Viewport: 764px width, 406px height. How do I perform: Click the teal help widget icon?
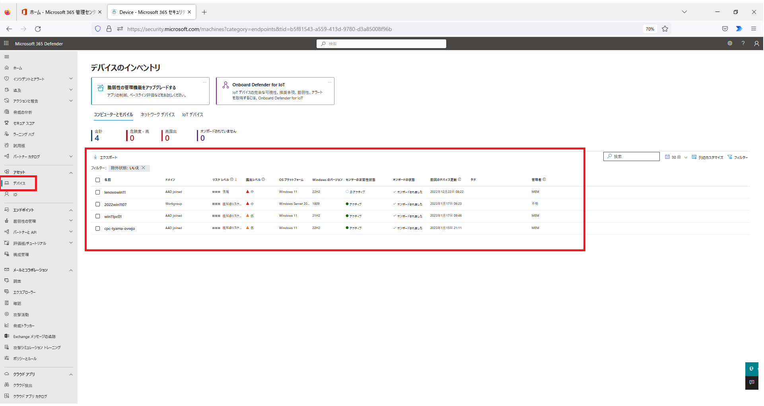pyautogui.click(x=752, y=369)
